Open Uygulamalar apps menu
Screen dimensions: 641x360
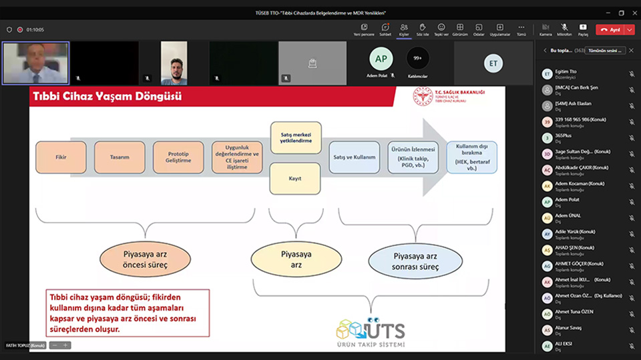click(500, 29)
